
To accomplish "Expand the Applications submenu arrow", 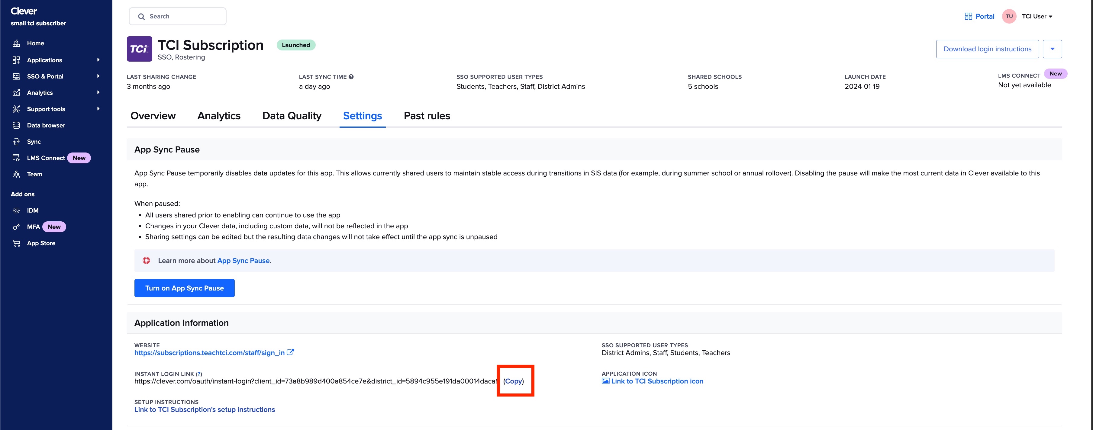I will 98,60.
